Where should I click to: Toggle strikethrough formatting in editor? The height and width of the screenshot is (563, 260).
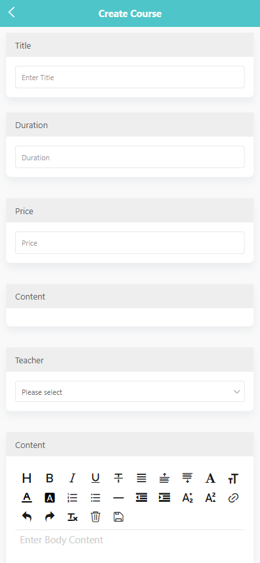click(118, 478)
